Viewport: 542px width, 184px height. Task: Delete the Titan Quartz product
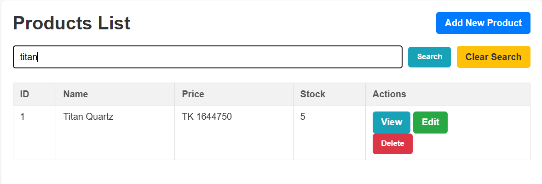[x=392, y=144]
